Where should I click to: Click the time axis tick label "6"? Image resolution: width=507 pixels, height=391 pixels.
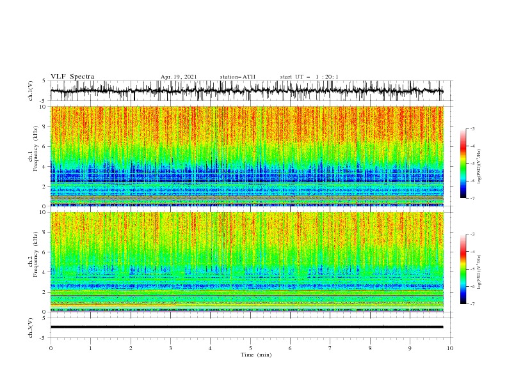click(290, 348)
